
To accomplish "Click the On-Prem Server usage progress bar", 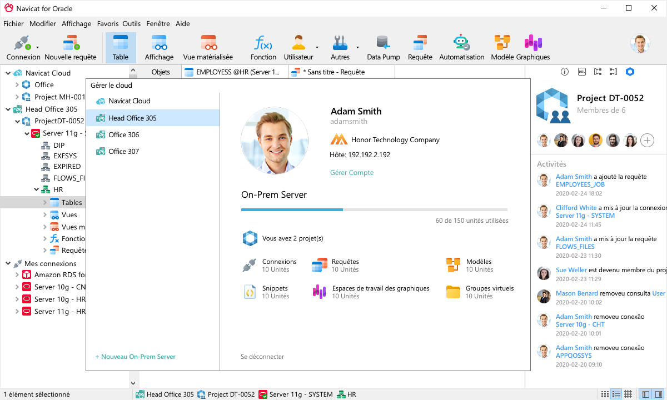I will pos(374,209).
